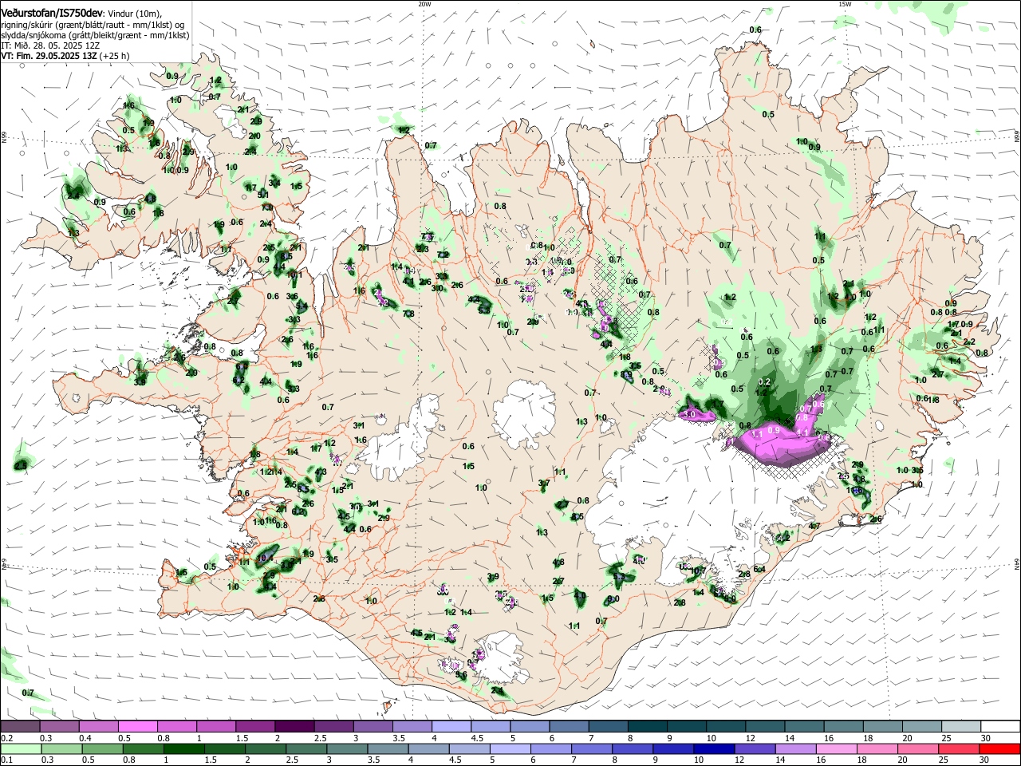Viewport: 1021px width, 766px height.
Task: Click the rigning/skúrir legend description line
Action: click(93, 25)
